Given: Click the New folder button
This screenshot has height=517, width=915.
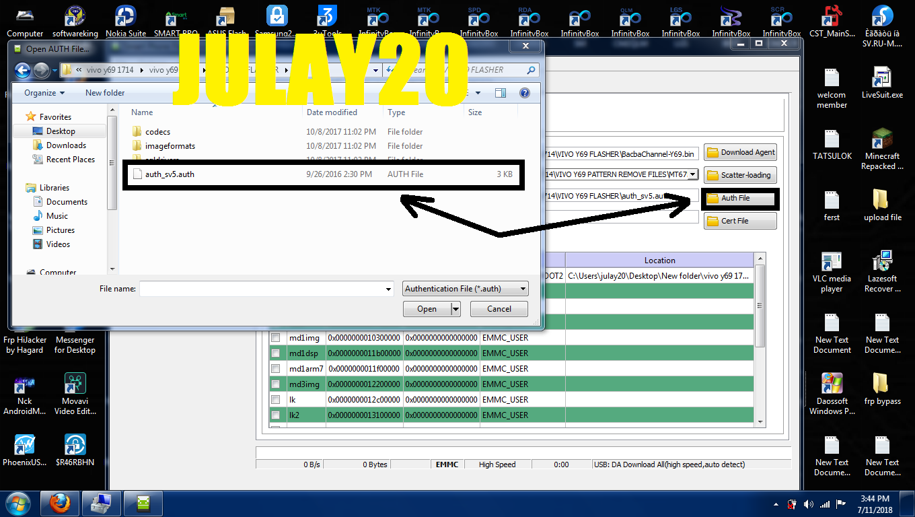Looking at the screenshot, I should (105, 93).
